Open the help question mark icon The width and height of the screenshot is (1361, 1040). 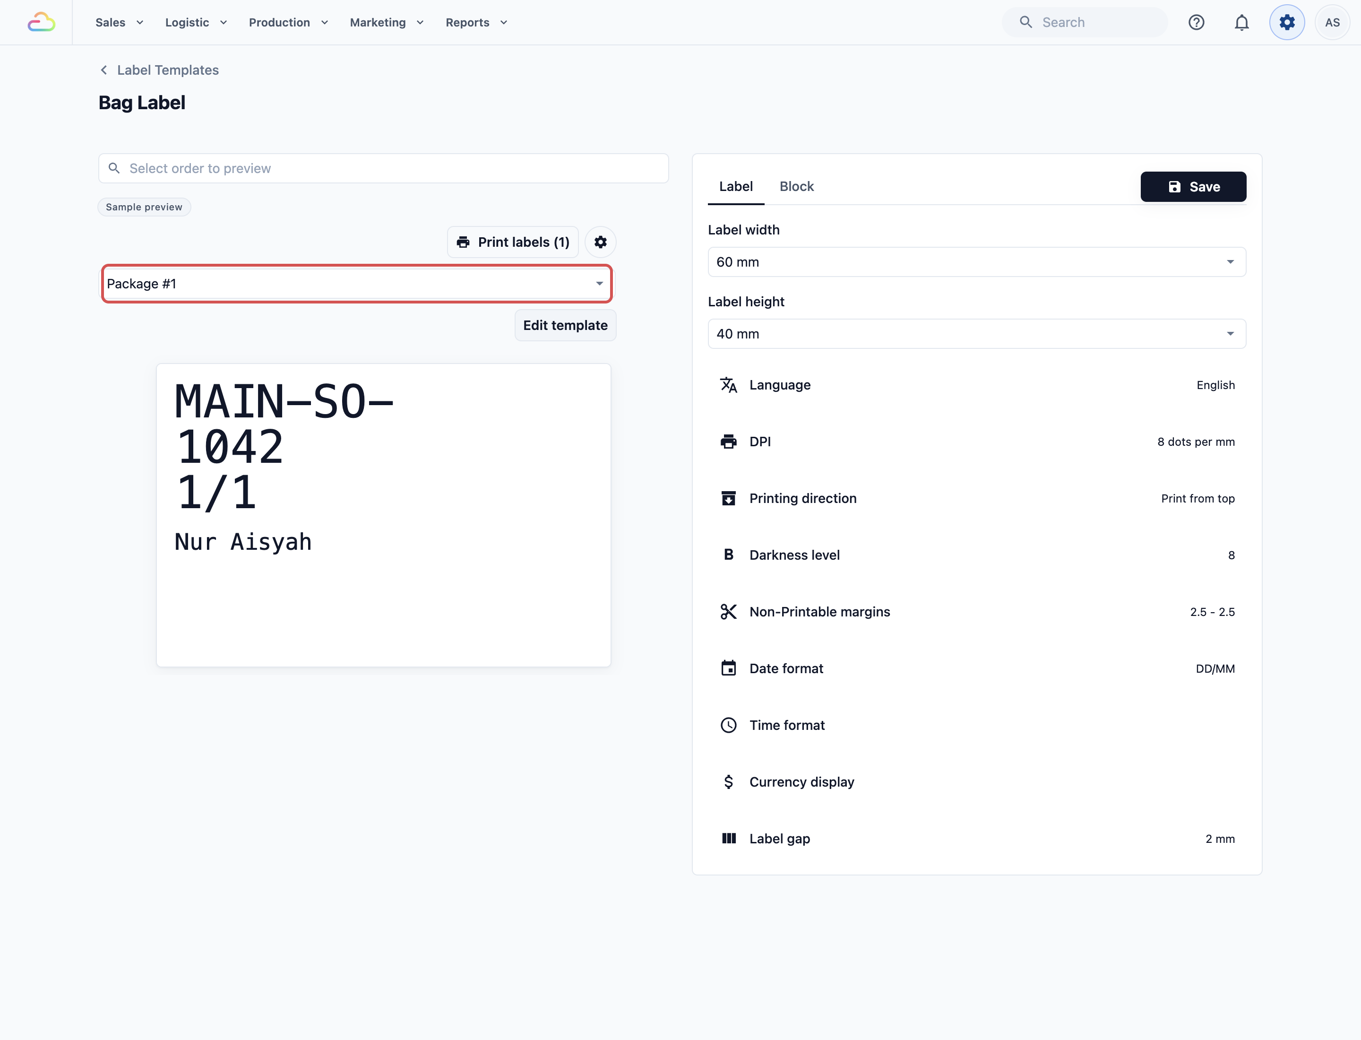click(1196, 22)
